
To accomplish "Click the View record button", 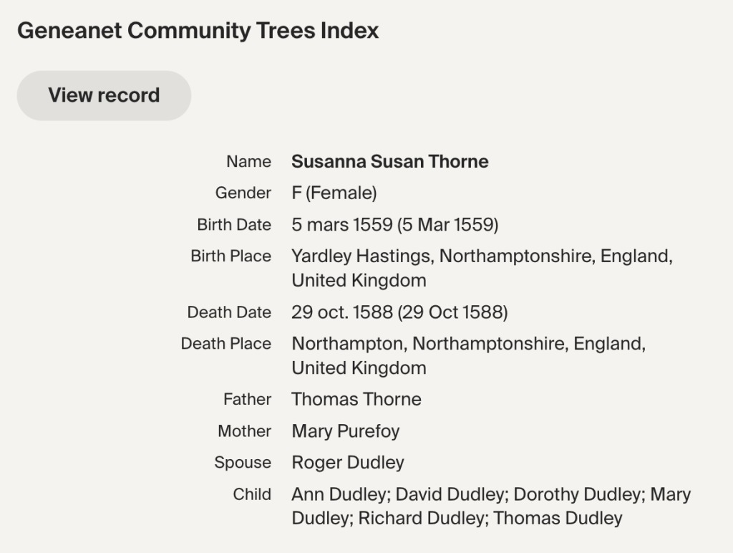I will pos(104,95).
